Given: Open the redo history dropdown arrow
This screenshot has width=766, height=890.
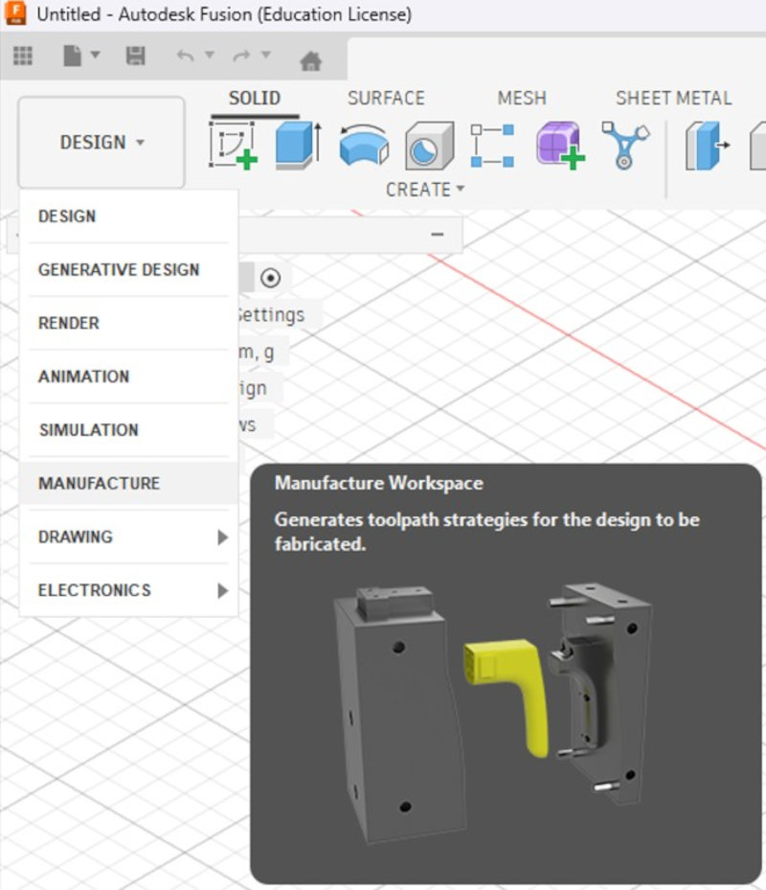Looking at the screenshot, I should point(265,55).
